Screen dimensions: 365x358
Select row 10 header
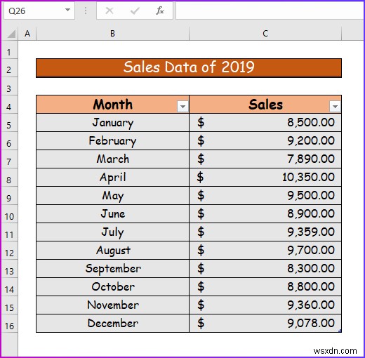[9, 214]
